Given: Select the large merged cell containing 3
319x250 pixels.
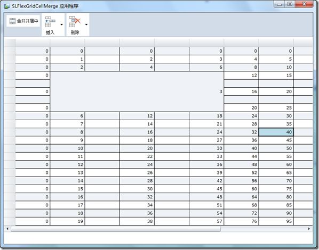Looking at the screenshot, I should coord(137,91).
